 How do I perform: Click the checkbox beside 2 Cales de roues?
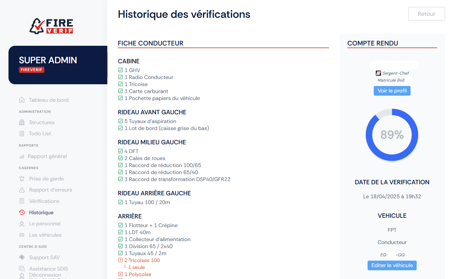(120, 158)
